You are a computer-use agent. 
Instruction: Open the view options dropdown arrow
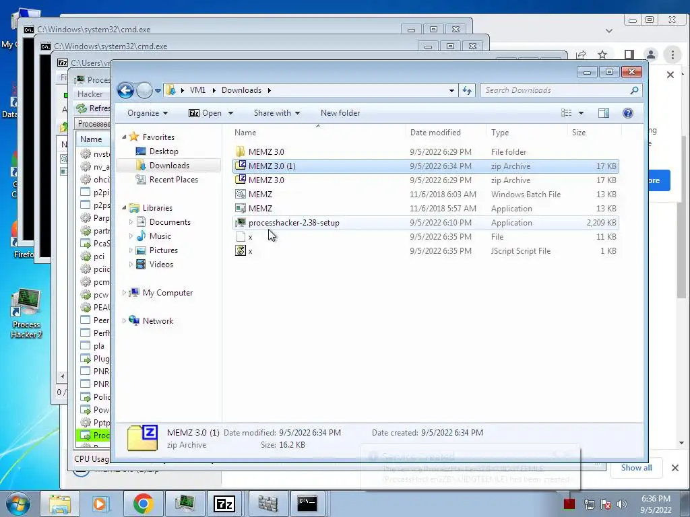pos(581,113)
